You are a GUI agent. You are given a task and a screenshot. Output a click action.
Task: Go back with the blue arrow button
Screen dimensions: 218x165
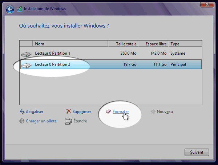pos(10,9)
